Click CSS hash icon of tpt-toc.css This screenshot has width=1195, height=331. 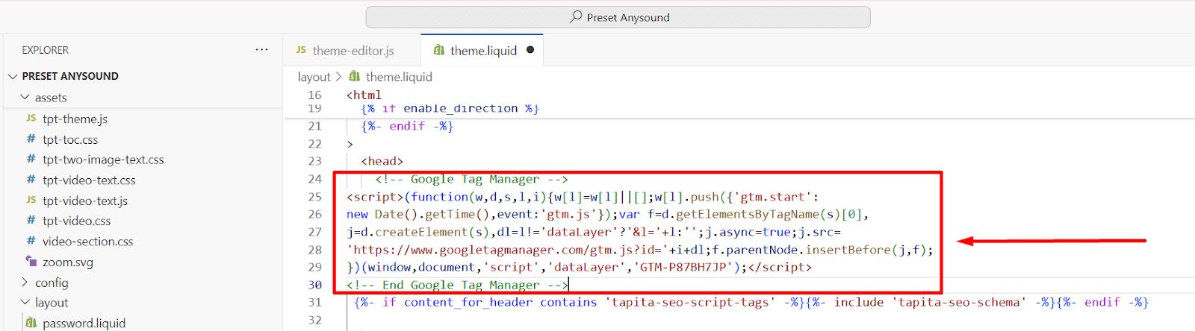click(31, 139)
